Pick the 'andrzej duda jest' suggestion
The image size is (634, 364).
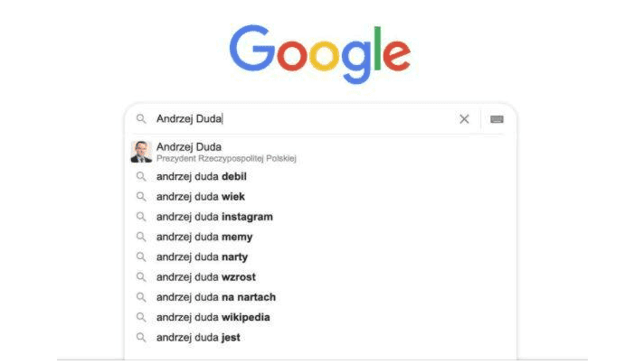pos(198,338)
